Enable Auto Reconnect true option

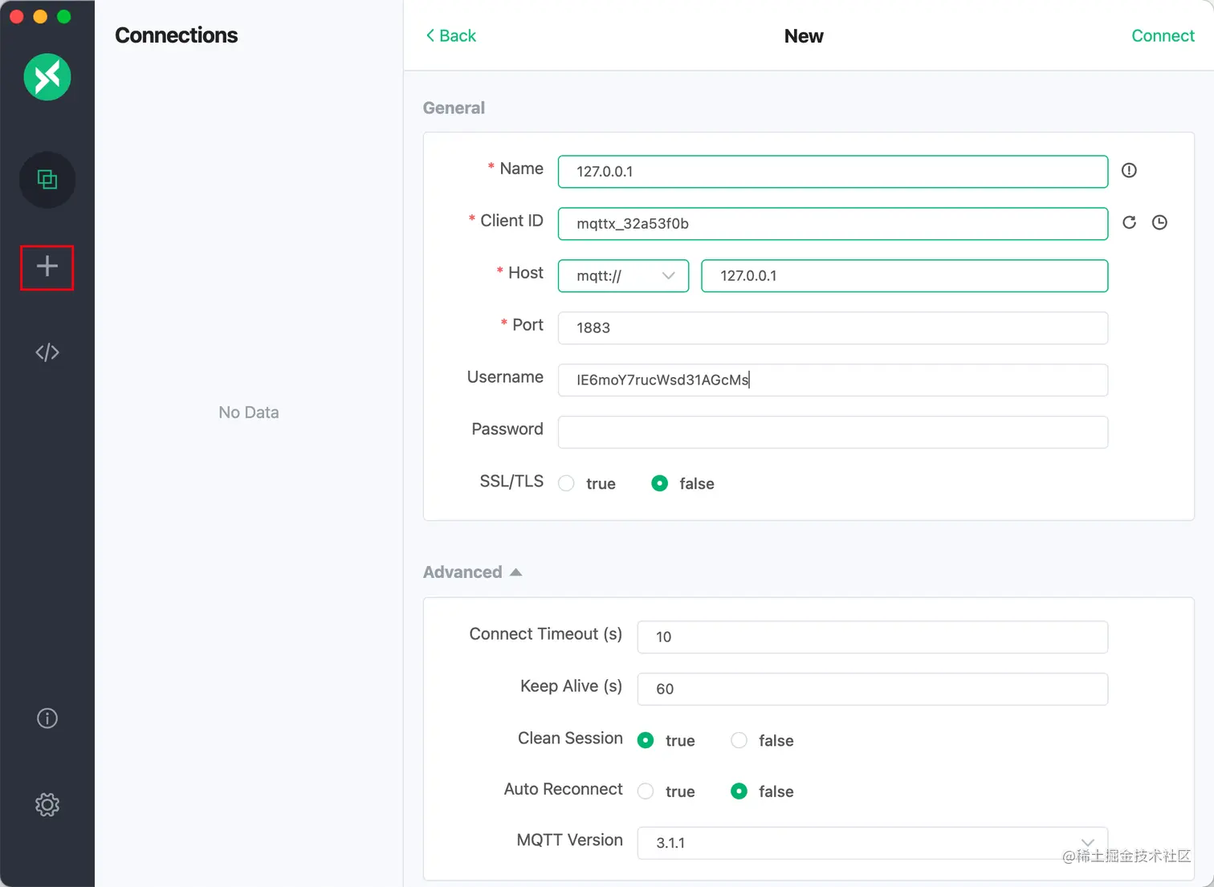pos(646,791)
